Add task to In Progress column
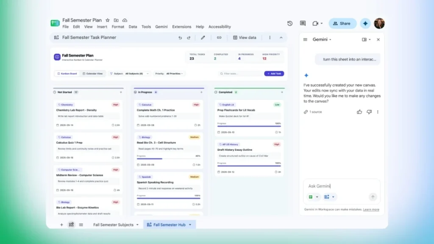The height and width of the screenshot is (244, 434). (x=201, y=92)
